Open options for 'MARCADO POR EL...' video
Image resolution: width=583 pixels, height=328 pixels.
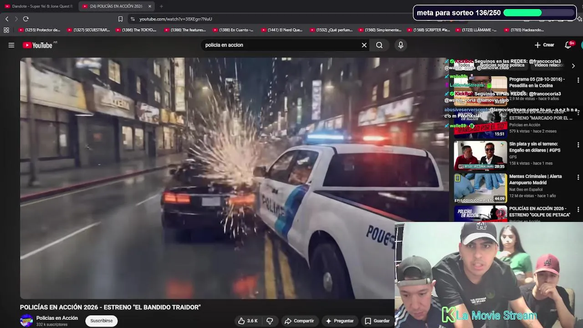pos(578,113)
